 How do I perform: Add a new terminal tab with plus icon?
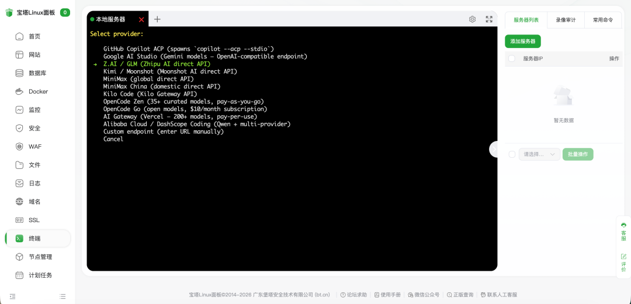[x=157, y=19]
